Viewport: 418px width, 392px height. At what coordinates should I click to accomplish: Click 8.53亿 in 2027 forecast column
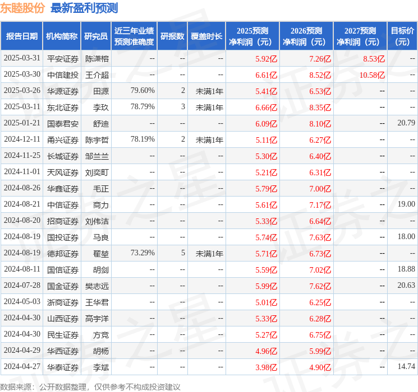pyautogui.click(x=374, y=59)
